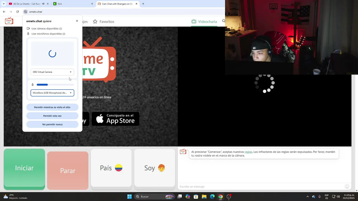Image resolution: width=358 pixels, height=201 pixels.
Task: Close the Kick browser tab
Action: coord(92,4)
